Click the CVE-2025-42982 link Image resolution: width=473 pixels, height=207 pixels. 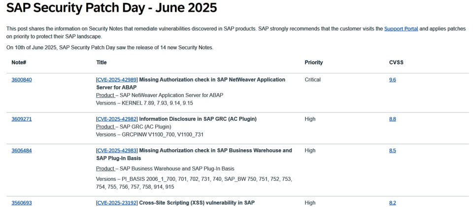click(117, 119)
